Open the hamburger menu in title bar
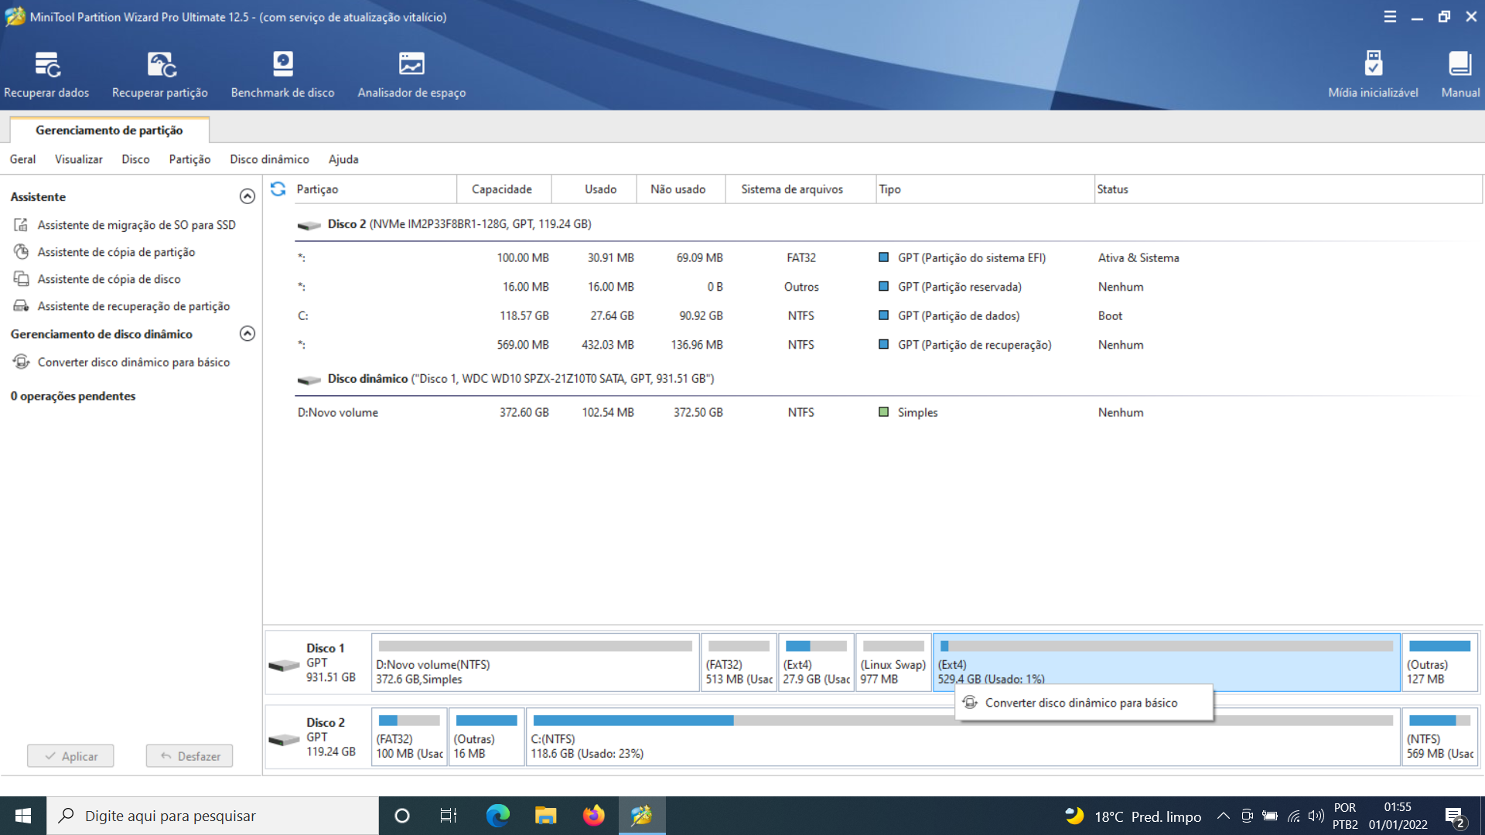 click(1390, 16)
